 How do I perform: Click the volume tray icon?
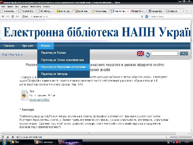click(180, 142)
